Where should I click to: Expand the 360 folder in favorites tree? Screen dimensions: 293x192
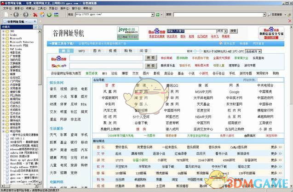click(x=4, y=31)
